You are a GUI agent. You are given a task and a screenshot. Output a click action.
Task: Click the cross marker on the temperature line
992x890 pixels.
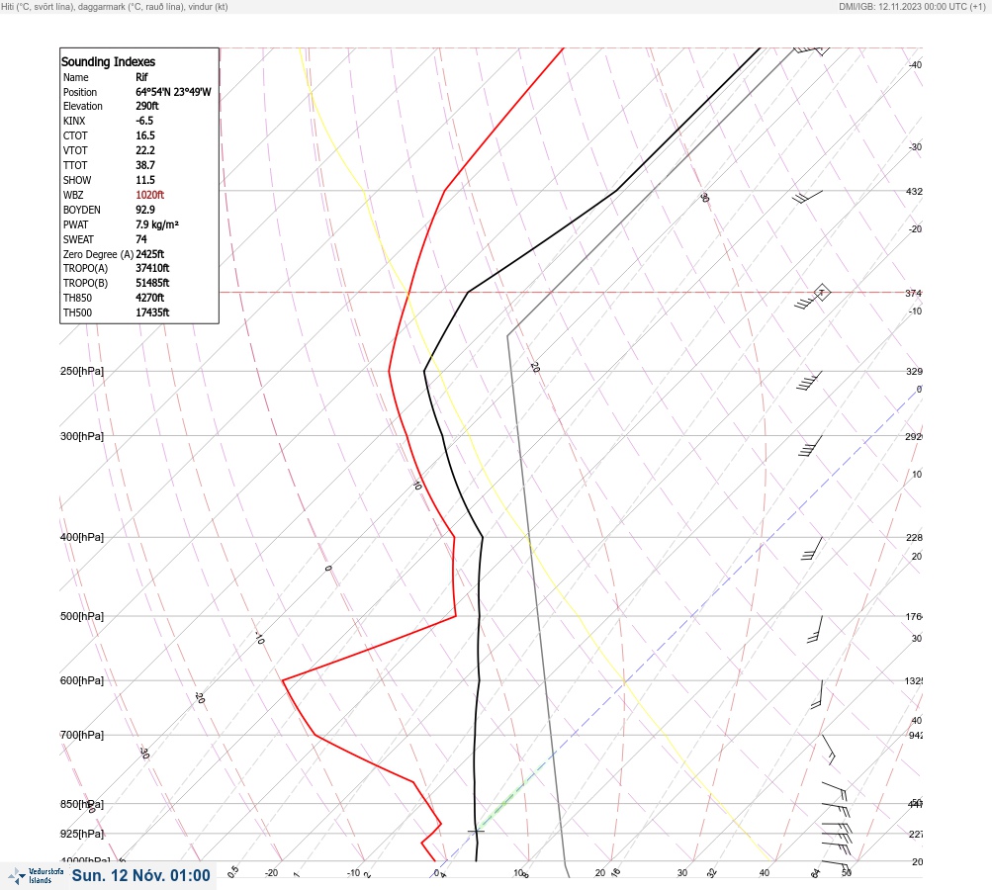[x=476, y=831]
